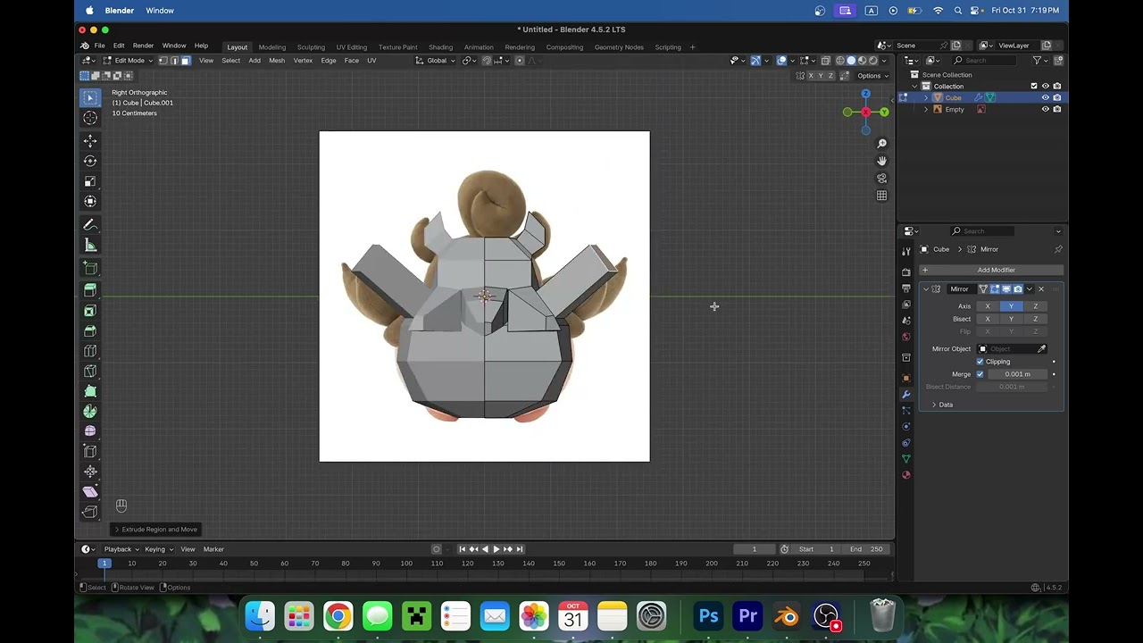
Task: Jump to the timeline end frame
Action: 519,549
